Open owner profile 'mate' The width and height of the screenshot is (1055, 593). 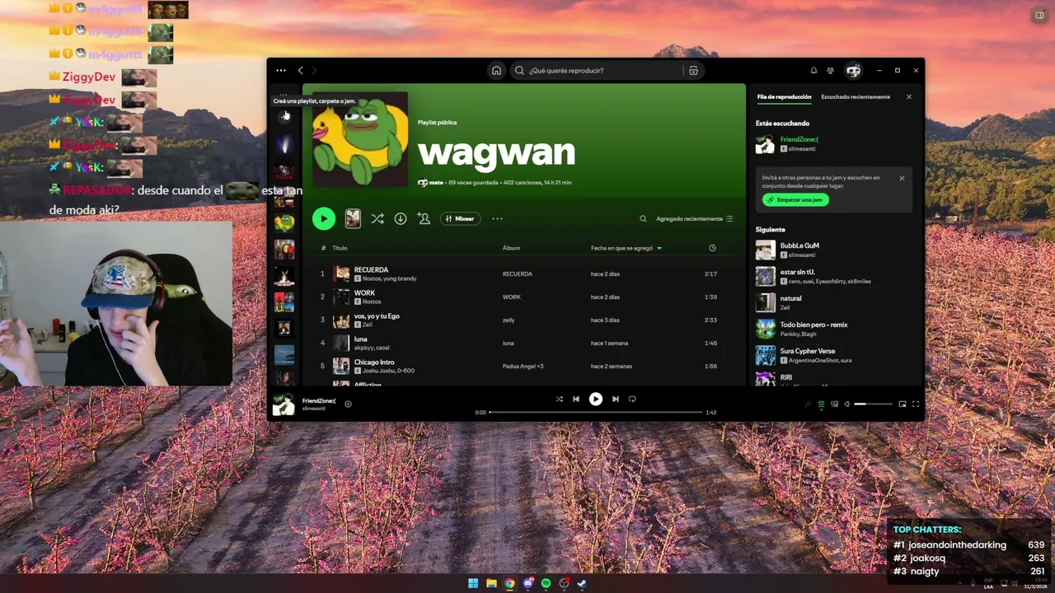(x=436, y=183)
